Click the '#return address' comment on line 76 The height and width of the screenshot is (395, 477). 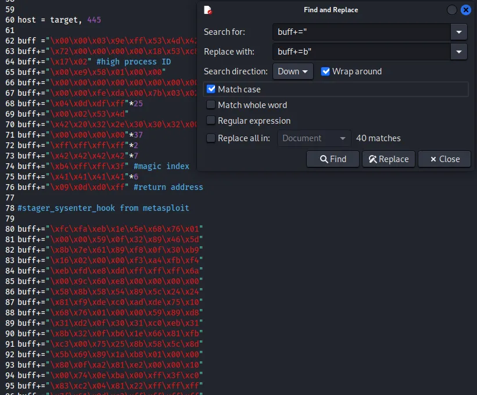(168, 187)
